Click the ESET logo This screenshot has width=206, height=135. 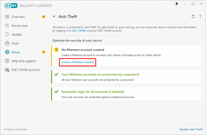coord(11,5)
